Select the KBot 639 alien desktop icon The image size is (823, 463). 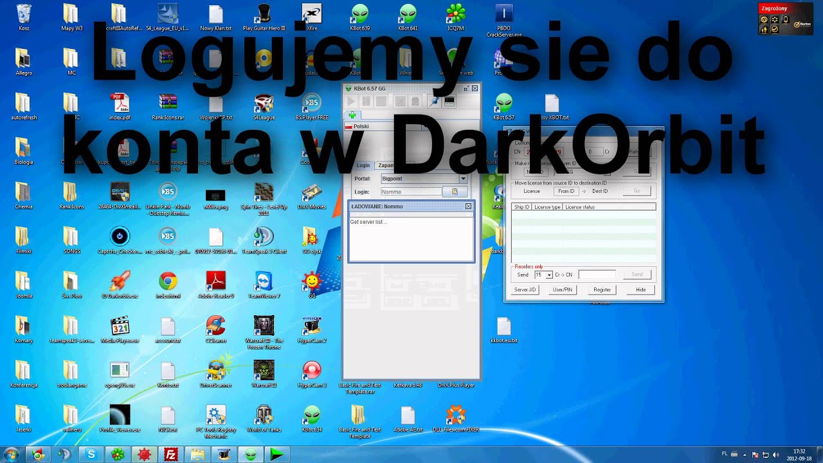[x=360, y=17]
